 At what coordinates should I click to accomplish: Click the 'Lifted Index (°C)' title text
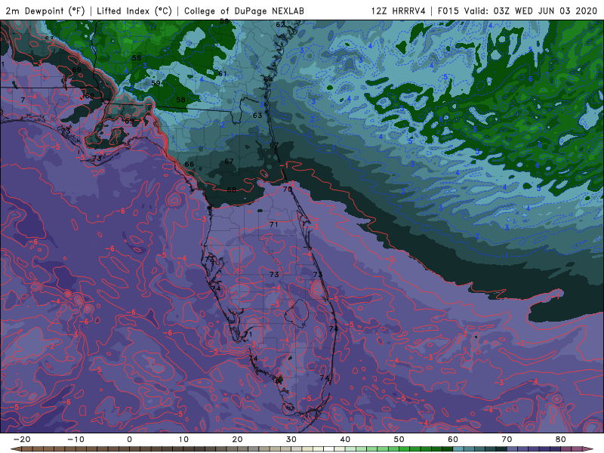pyautogui.click(x=134, y=11)
